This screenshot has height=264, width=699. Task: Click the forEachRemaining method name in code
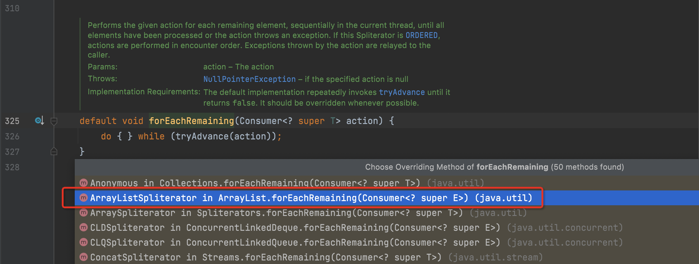tap(191, 121)
